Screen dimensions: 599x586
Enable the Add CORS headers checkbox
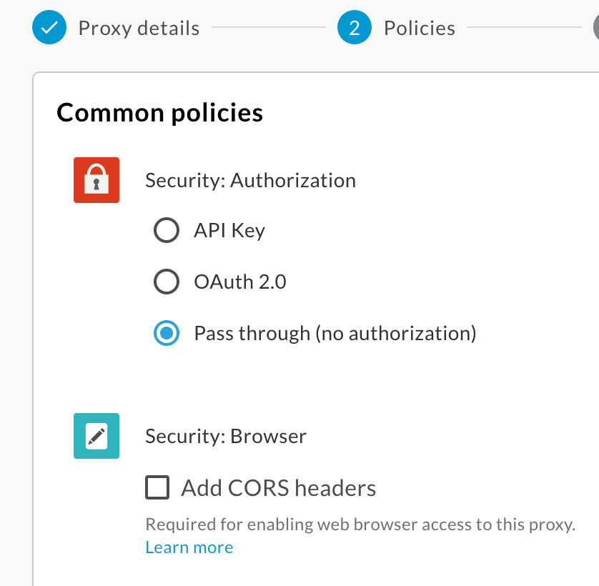pyautogui.click(x=157, y=487)
